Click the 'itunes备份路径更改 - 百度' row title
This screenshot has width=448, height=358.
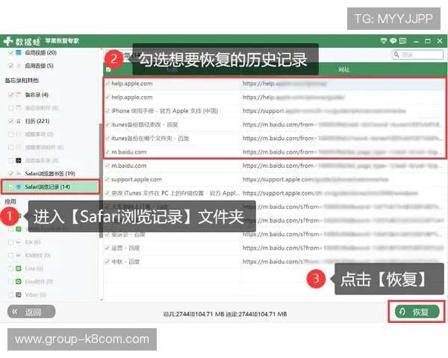145,125
